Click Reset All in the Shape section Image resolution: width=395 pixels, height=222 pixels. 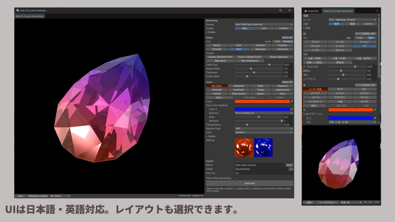tap(287, 37)
